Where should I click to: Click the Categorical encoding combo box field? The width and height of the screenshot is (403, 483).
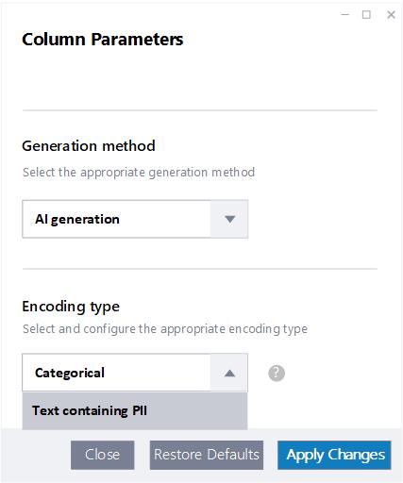tap(135, 373)
